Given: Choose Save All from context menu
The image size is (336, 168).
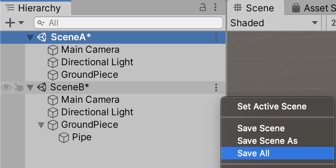Looking at the screenshot, I should pos(253,154).
